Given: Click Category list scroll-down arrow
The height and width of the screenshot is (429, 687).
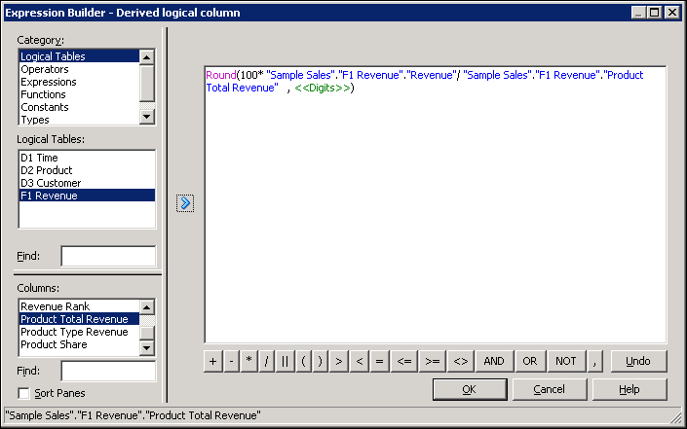Looking at the screenshot, I should pyautogui.click(x=147, y=117).
